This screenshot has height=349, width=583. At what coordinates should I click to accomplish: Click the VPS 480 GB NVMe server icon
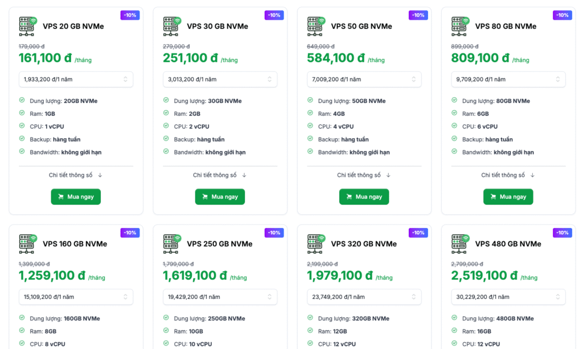pyautogui.click(x=460, y=244)
